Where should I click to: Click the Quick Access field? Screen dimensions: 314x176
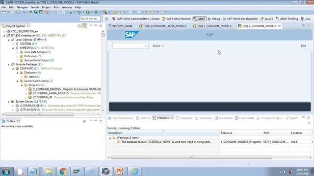point(90,19)
